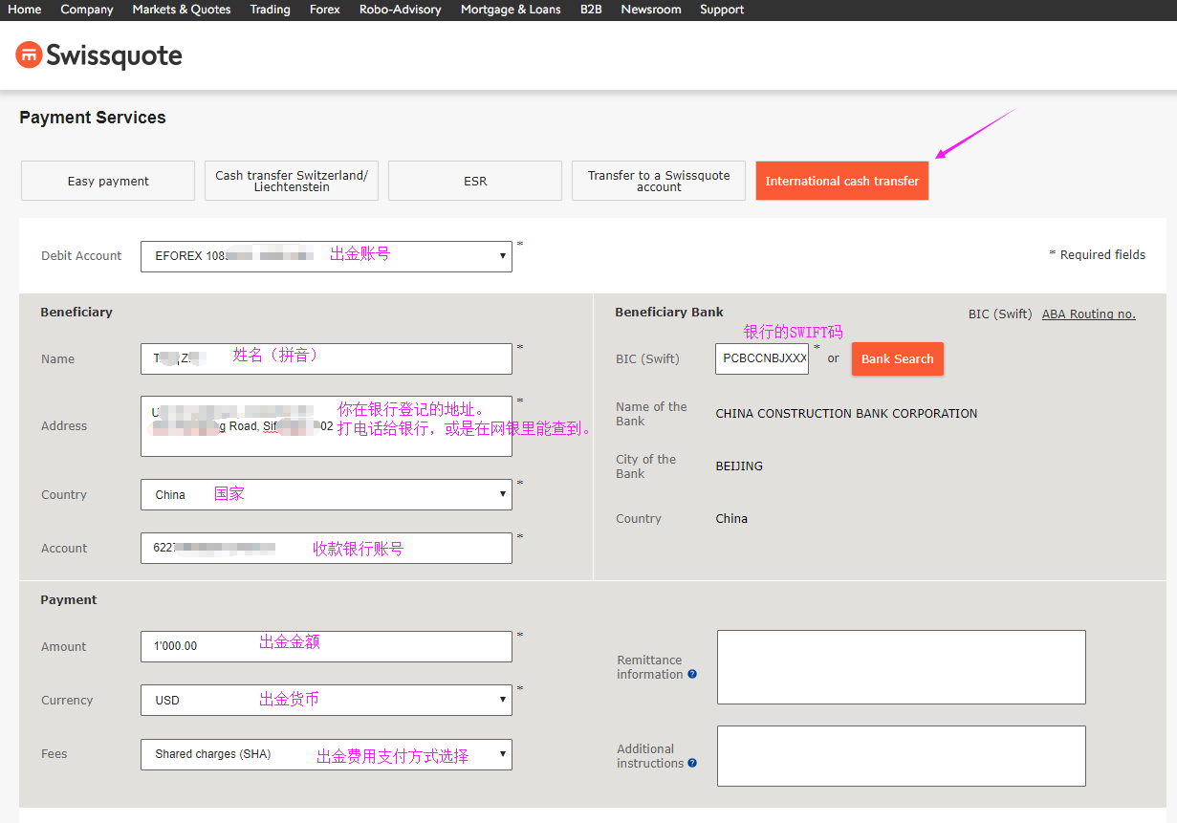The width and height of the screenshot is (1177, 823).
Task: Switch to ABA Routing no. option
Action: click(1089, 314)
